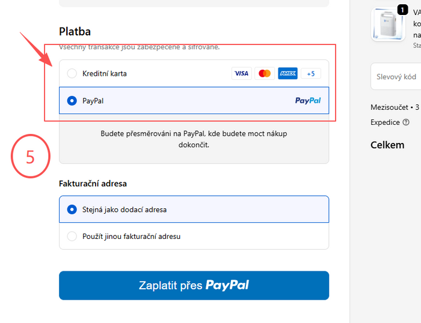Show the +5 additional card types
Viewport: 421px width, 323px height.
click(311, 73)
